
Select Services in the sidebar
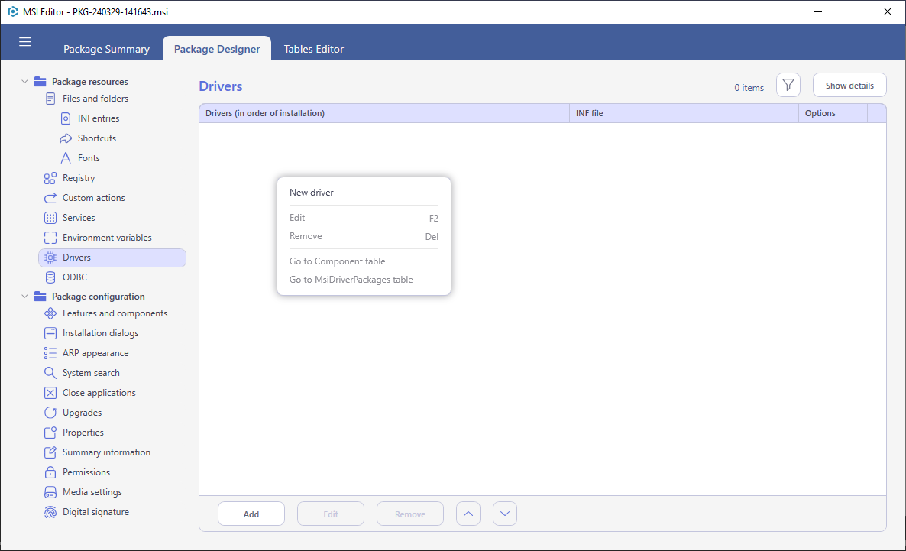[x=79, y=218]
